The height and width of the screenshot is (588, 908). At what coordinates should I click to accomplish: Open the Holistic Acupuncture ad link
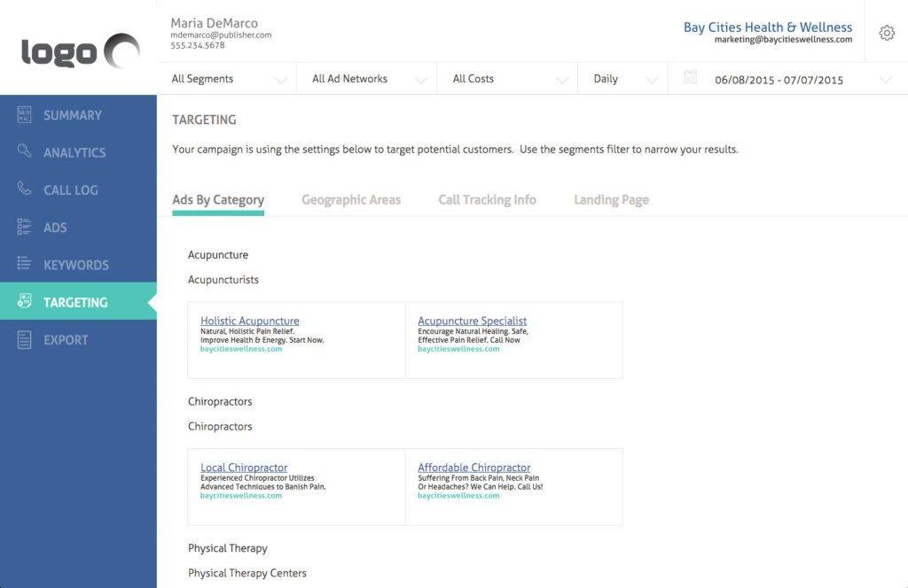[249, 321]
